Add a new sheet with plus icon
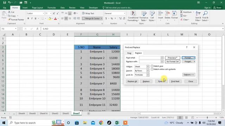Screen dimensions: 225x126 89,113
